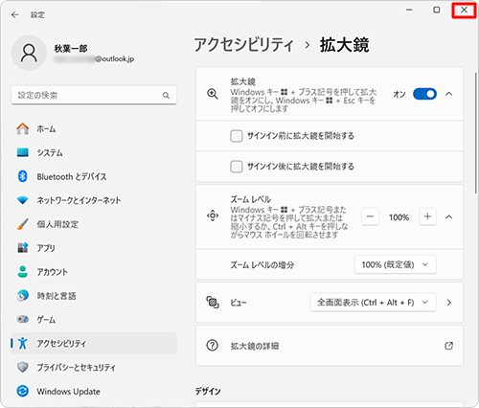Click the external link icon for 拡大鏡の詳細

(448, 346)
